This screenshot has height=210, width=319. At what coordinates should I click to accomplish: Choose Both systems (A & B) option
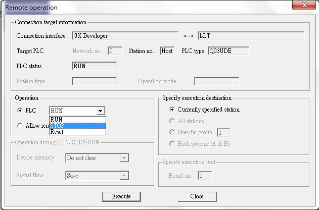[x=172, y=143]
